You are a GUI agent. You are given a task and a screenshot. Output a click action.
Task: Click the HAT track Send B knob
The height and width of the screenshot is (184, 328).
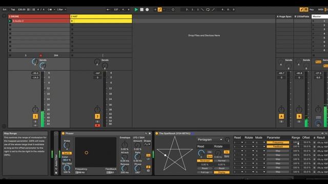click(105, 66)
